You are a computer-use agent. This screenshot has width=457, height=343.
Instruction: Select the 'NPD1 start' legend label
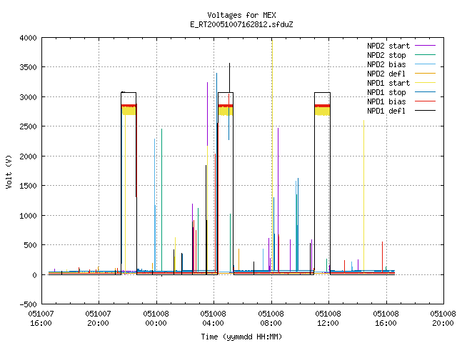click(x=388, y=83)
